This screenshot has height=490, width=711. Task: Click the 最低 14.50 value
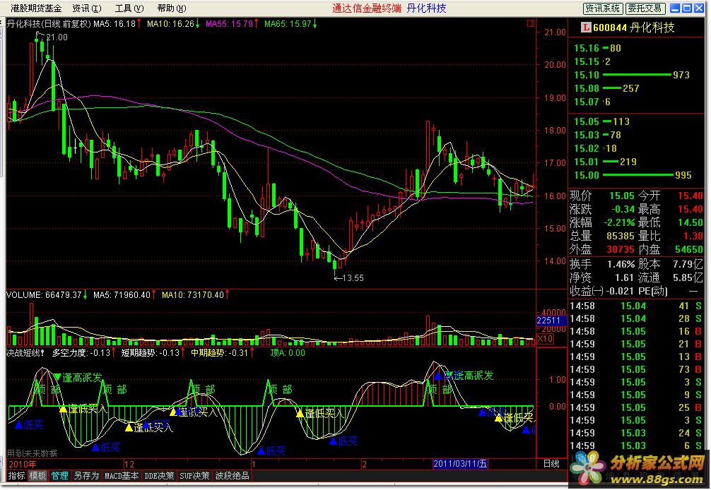click(691, 223)
